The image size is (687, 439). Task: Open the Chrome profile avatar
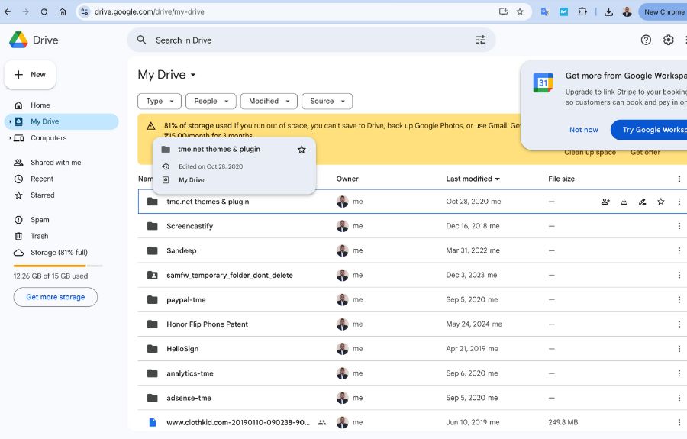(627, 11)
